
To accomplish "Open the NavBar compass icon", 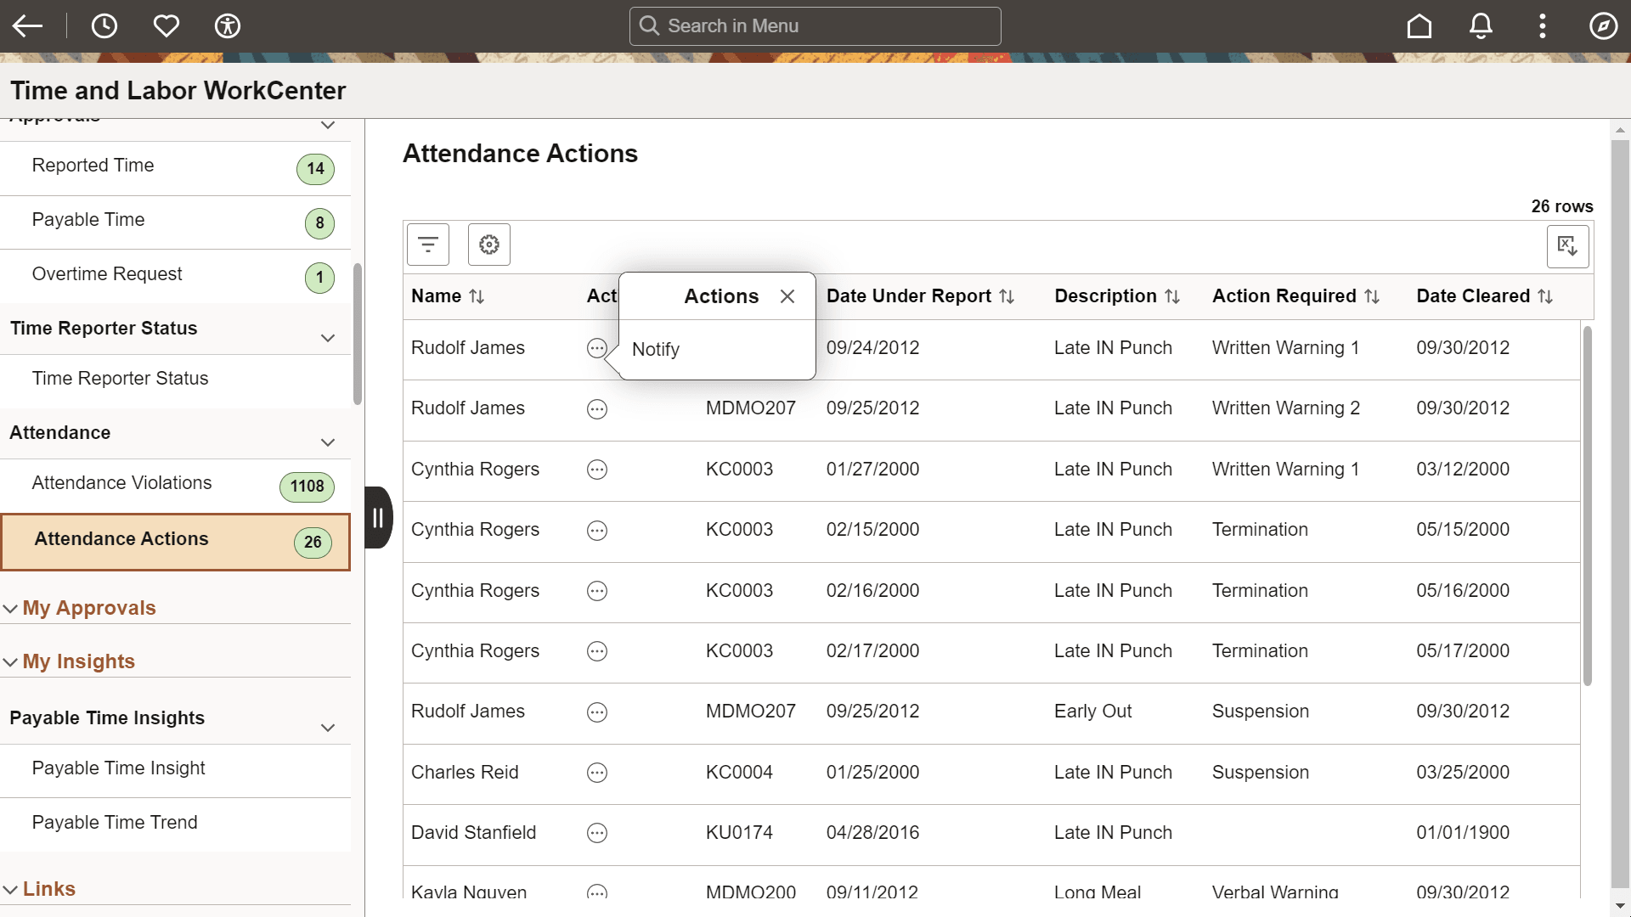I will click(1603, 25).
